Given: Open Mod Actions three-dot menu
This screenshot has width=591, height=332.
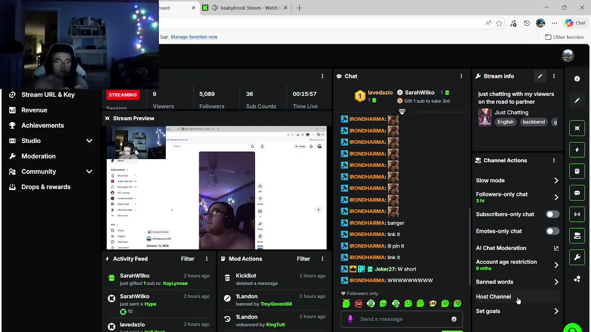Looking at the screenshot, I should pos(323,259).
